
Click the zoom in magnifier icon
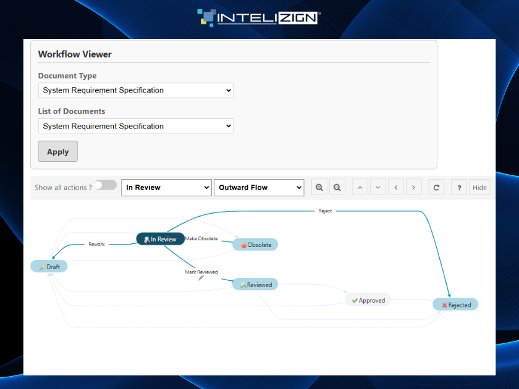coord(319,187)
